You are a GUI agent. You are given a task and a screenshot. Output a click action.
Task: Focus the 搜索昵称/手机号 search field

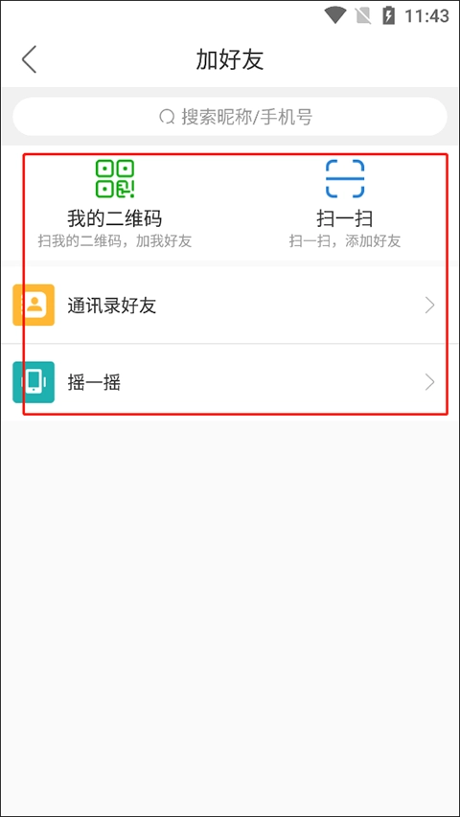tap(230, 117)
